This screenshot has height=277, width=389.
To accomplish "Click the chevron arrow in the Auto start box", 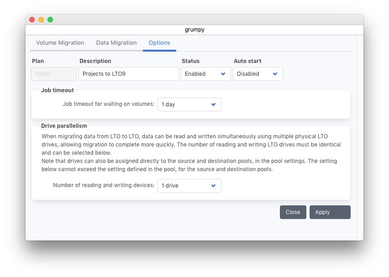I will 275,74.
